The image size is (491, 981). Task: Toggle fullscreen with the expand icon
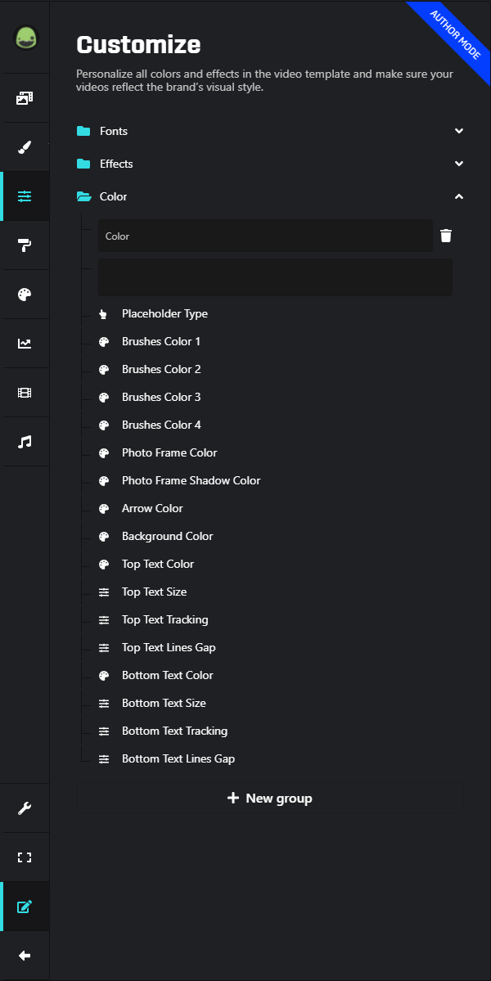[x=25, y=857]
